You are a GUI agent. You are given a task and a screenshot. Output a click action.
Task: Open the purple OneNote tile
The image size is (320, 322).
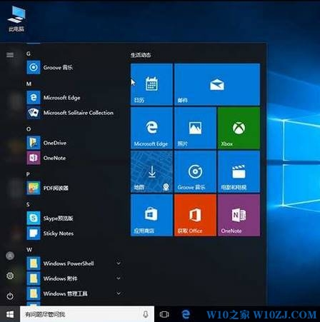pos(239,215)
